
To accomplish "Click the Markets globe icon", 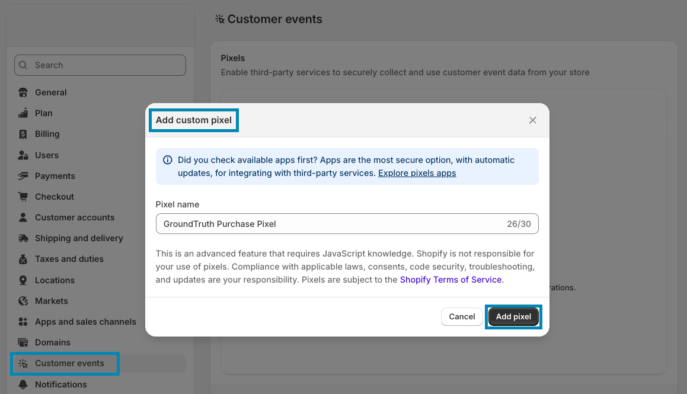I will coord(23,301).
